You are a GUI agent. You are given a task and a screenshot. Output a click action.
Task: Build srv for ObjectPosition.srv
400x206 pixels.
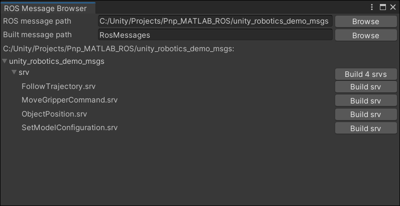[x=365, y=115]
